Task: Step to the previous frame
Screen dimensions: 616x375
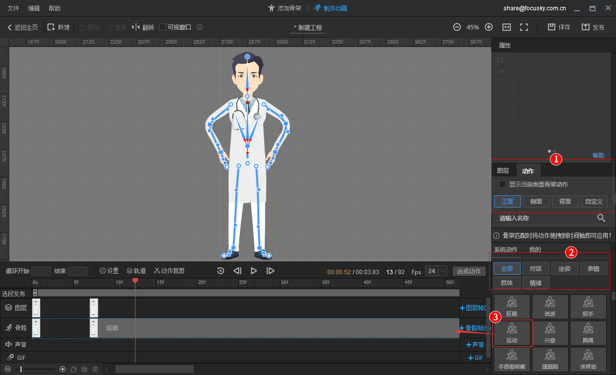Action: (237, 271)
